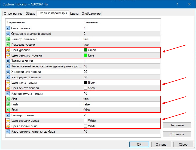
Task: Click the color icon beside Цвет уровней
Action: [8, 50]
